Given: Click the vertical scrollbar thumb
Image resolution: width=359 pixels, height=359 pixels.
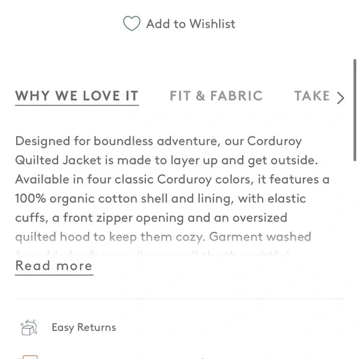Looking at the screenshot, I should click(x=355, y=110).
